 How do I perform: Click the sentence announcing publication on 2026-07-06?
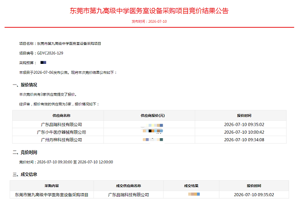(68, 73)
